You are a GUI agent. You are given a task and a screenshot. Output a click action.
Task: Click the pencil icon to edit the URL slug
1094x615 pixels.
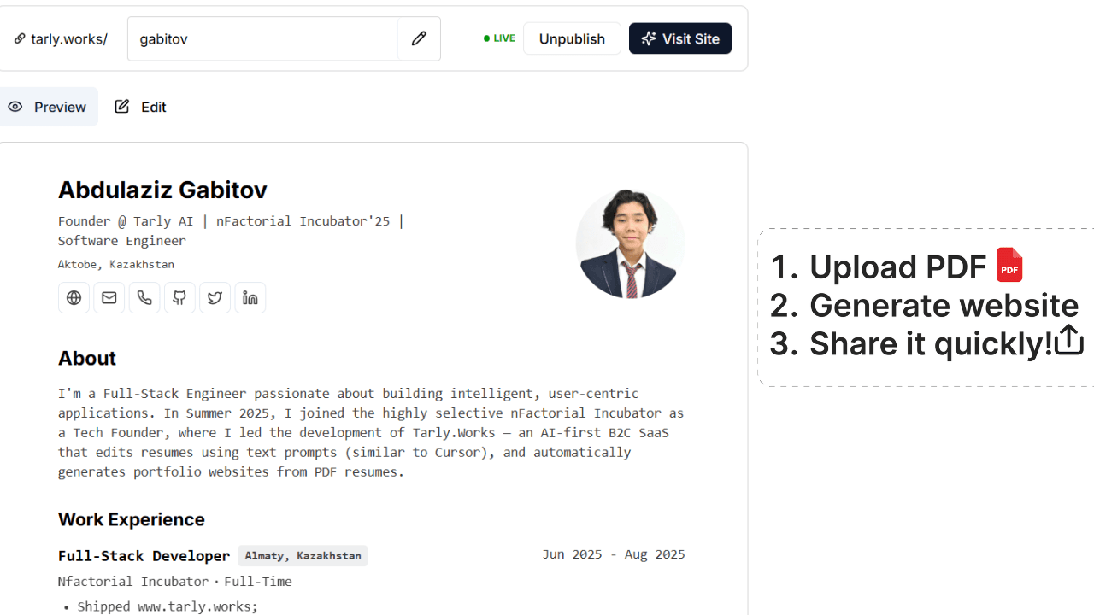[419, 38]
